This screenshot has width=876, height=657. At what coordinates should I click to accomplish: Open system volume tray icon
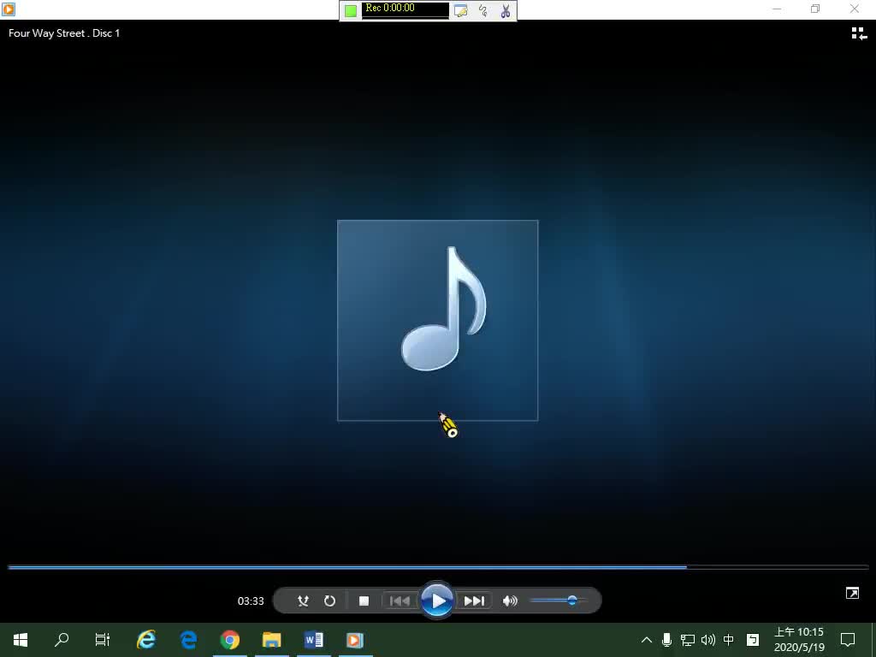[x=707, y=640]
